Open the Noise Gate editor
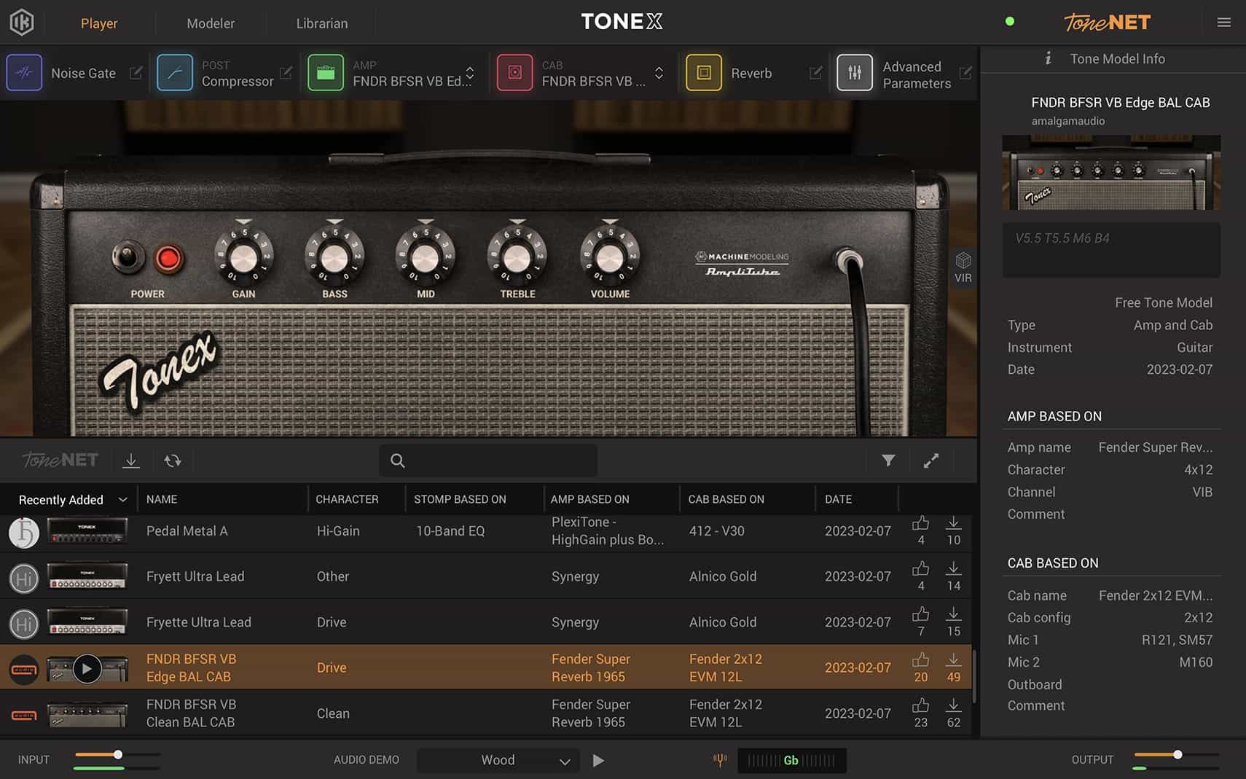1246x779 pixels. pos(136,73)
